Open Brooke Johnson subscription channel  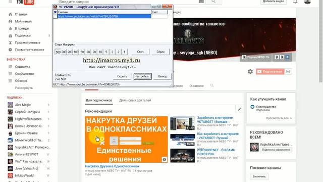coord(29,126)
